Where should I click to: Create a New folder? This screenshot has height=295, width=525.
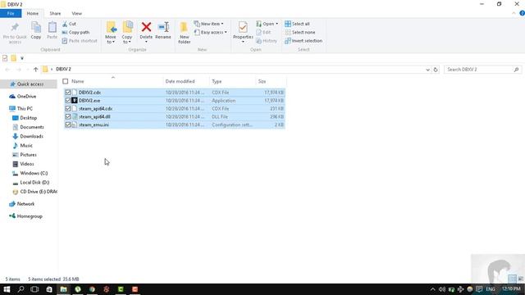tap(184, 33)
